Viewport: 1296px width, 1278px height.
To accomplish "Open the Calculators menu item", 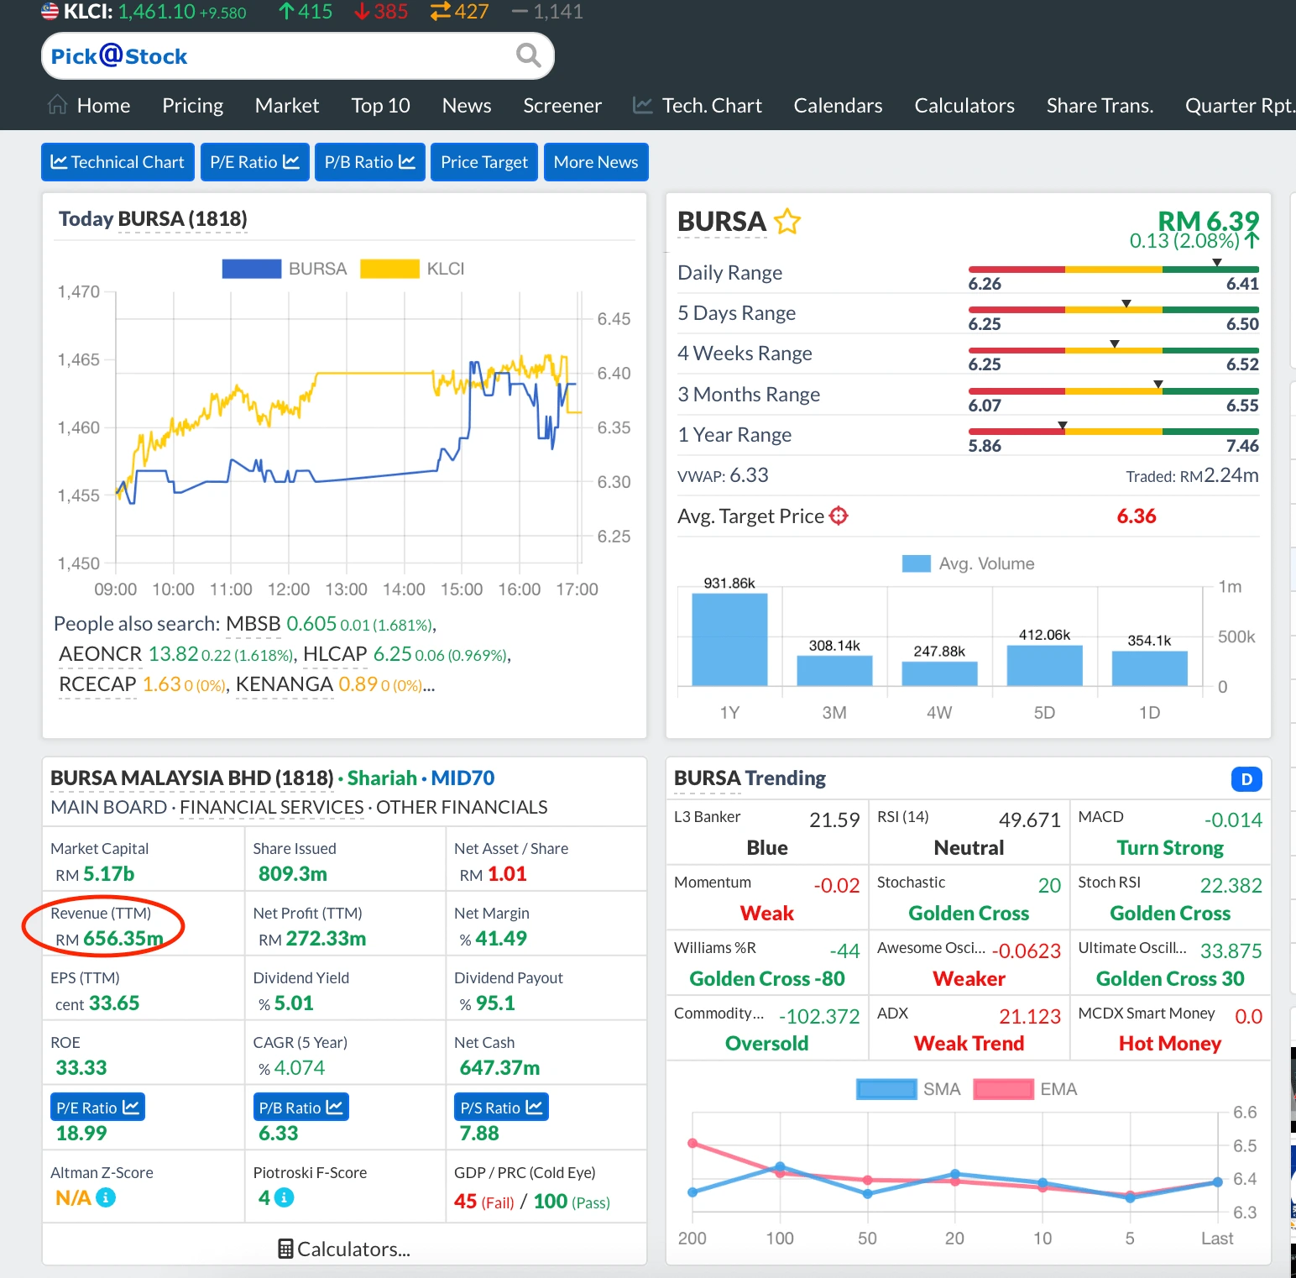I will pyautogui.click(x=964, y=105).
